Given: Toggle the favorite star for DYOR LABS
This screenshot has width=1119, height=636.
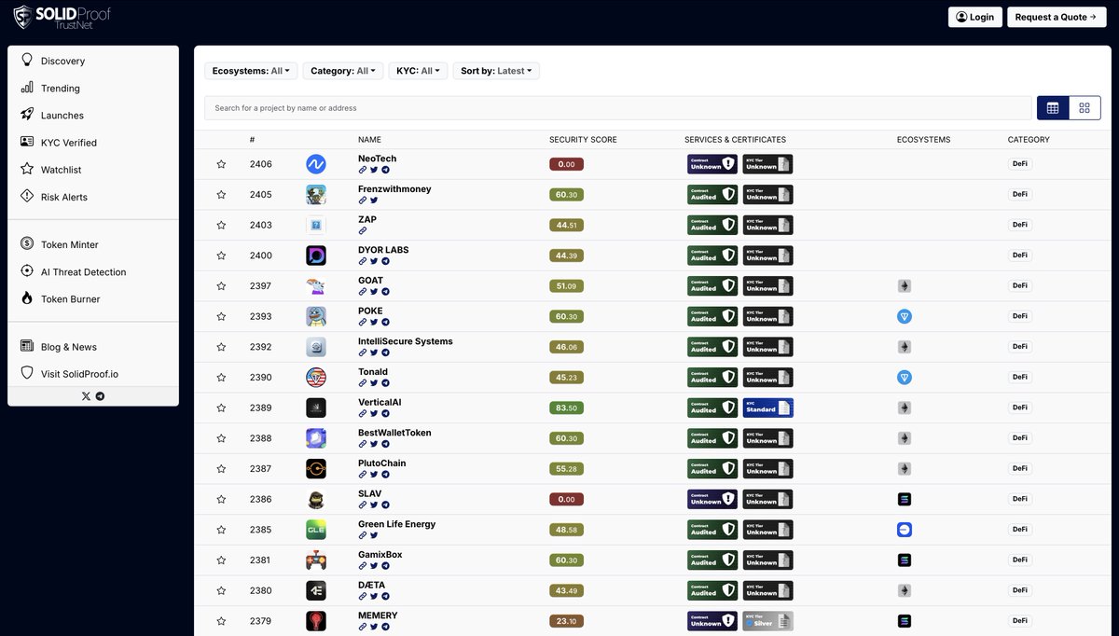Looking at the screenshot, I should coord(221,256).
